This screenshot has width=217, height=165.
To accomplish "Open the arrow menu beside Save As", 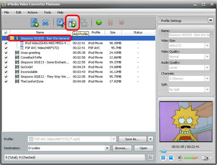I will 151,139.
